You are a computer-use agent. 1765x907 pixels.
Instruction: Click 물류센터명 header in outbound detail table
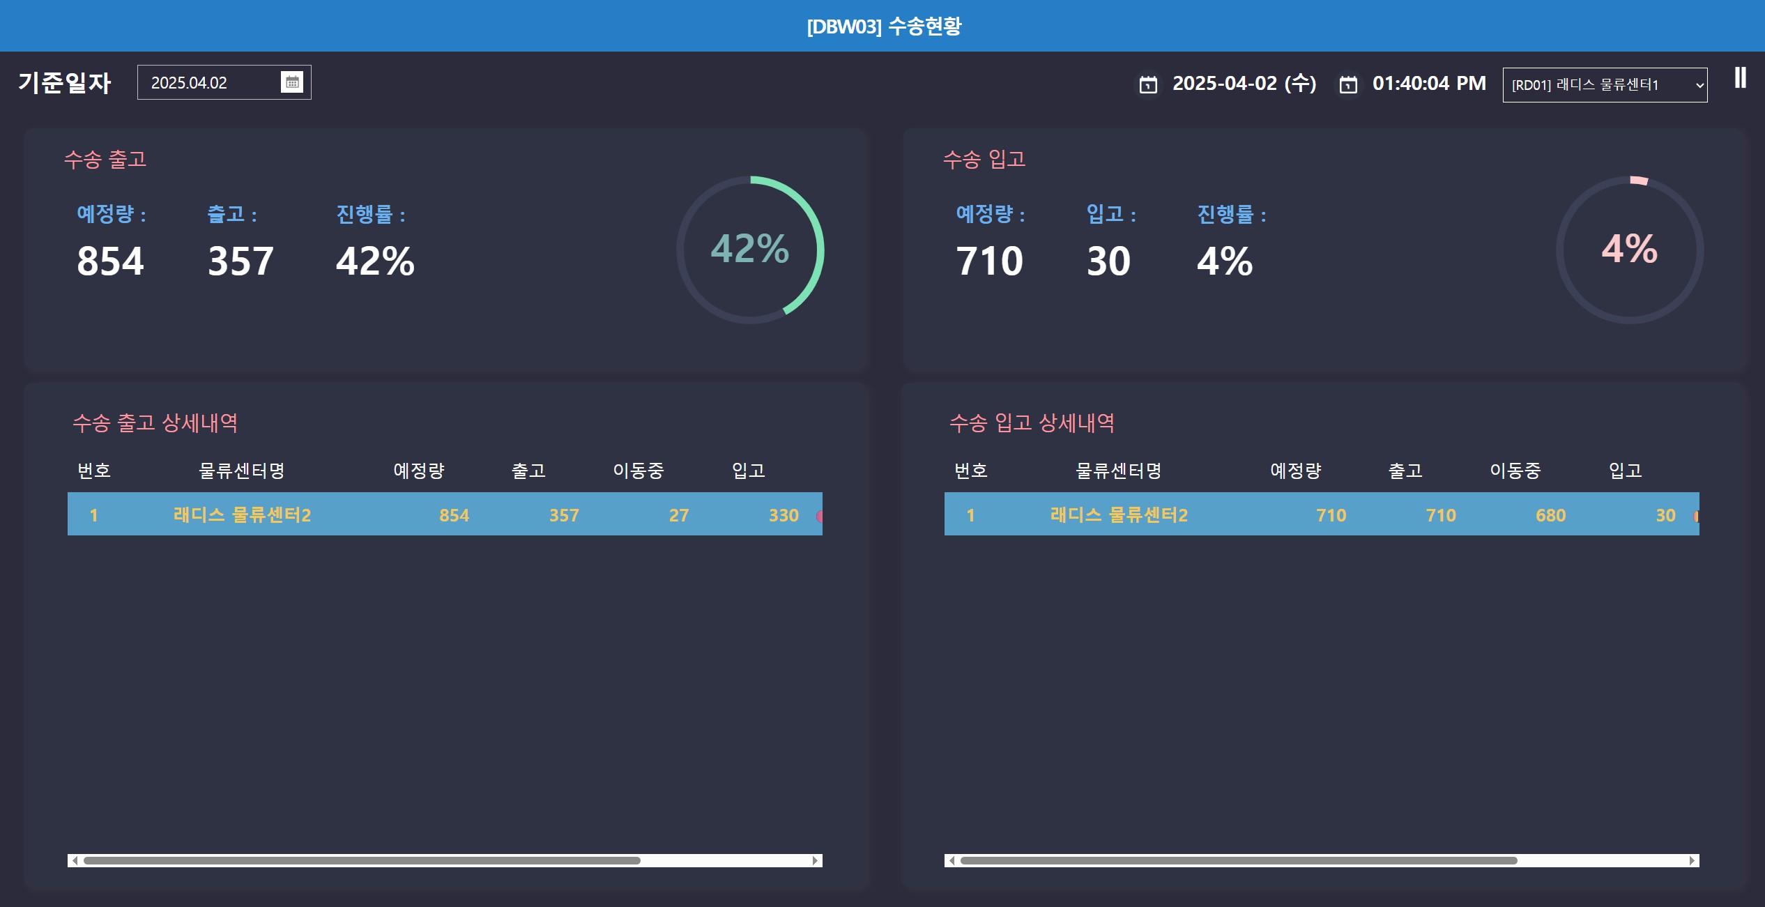click(x=242, y=471)
